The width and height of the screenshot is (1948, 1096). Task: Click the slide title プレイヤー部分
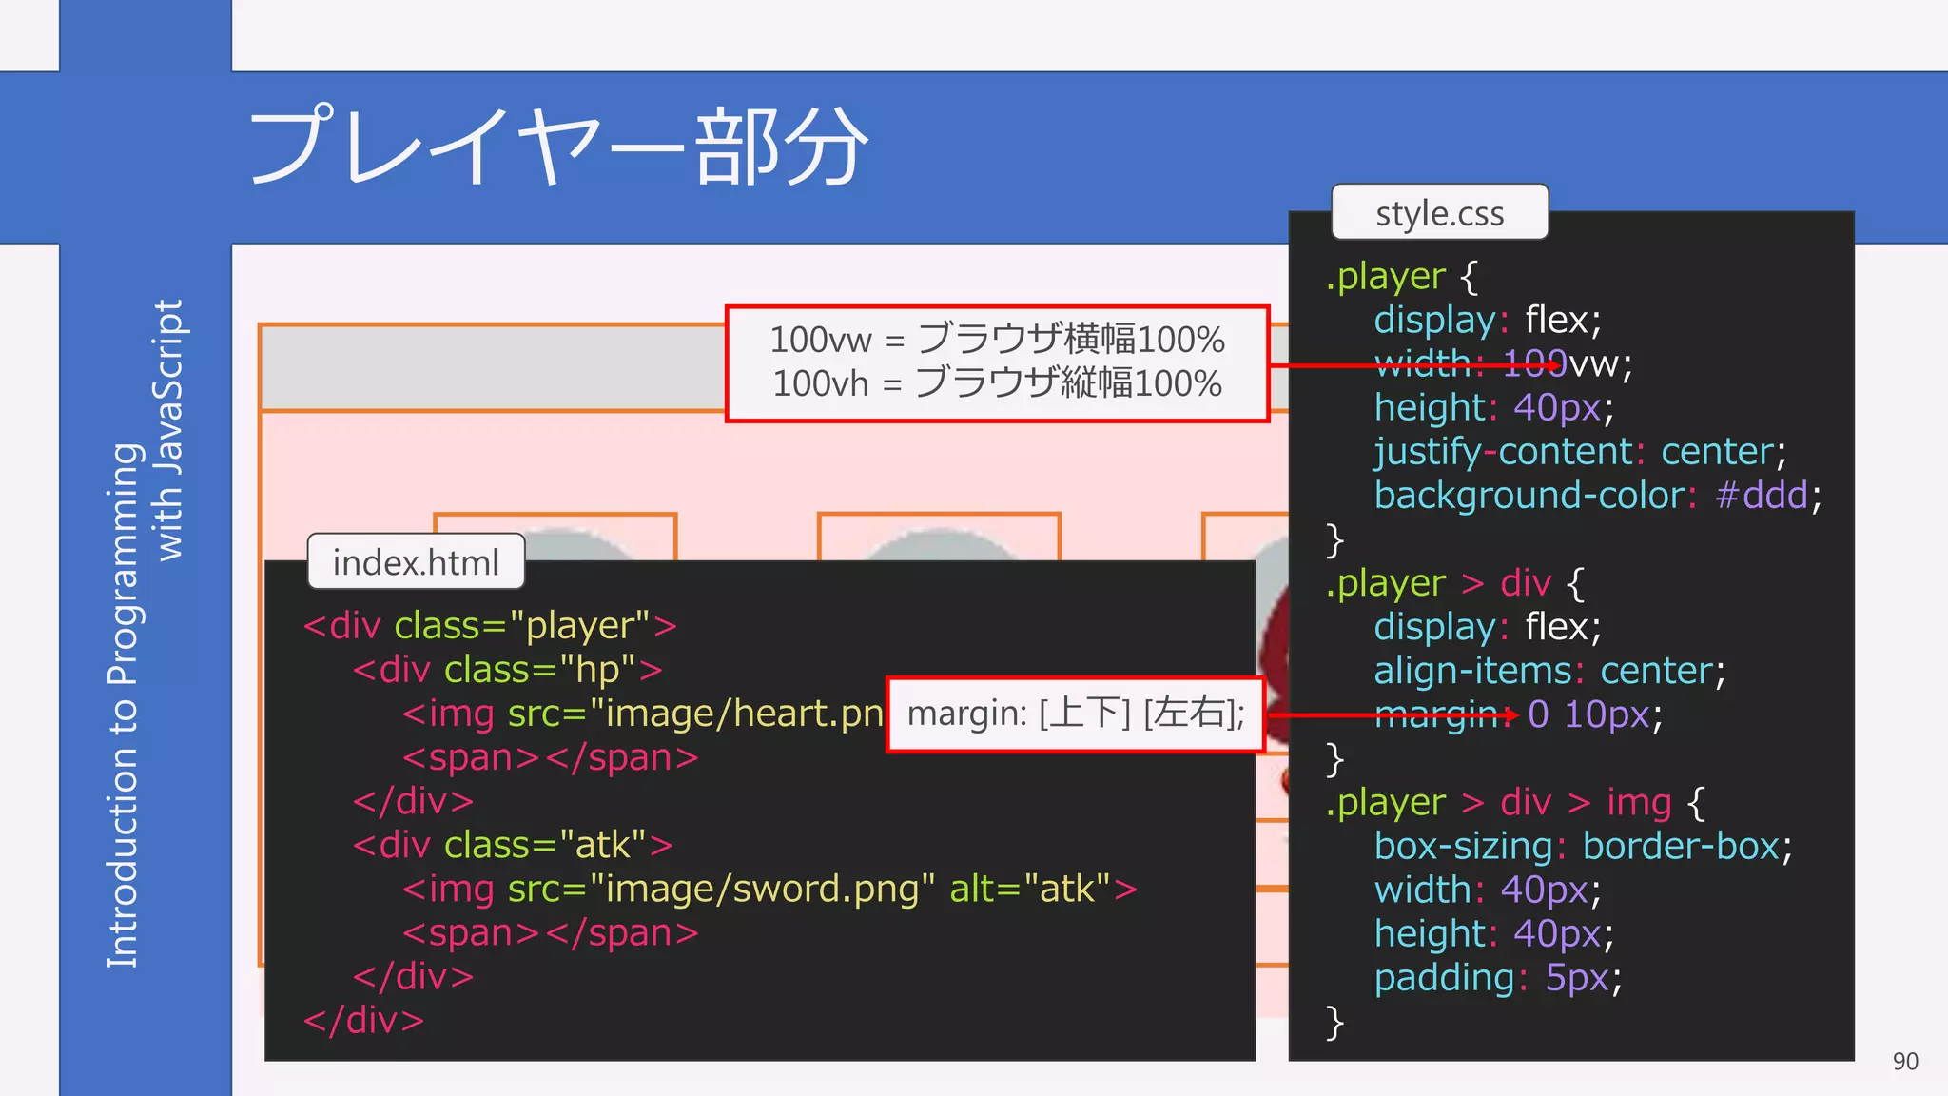(x=559, y=146)
